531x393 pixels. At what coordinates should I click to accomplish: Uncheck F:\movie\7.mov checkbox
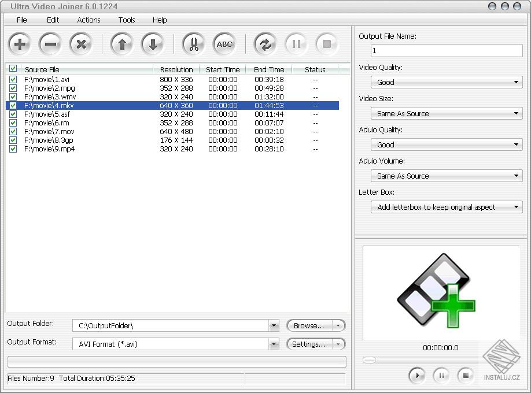click(x=13, y=131)
